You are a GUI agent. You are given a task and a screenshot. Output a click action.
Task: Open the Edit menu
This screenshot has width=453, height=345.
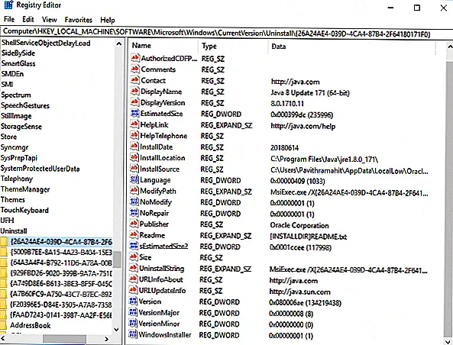(28, 19)
